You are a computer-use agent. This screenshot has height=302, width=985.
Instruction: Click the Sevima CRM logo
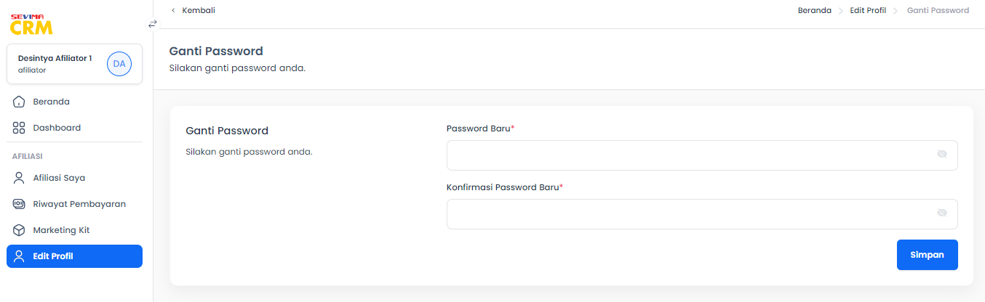(31, 24)
